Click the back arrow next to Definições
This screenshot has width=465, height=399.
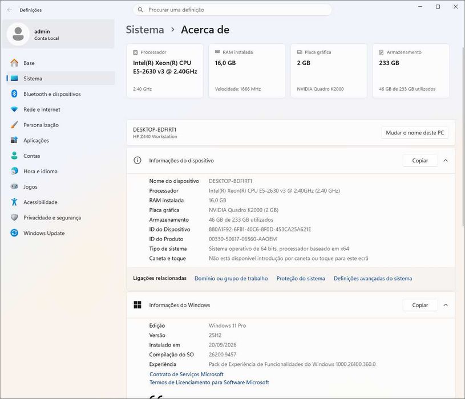(x=10, y=10)
